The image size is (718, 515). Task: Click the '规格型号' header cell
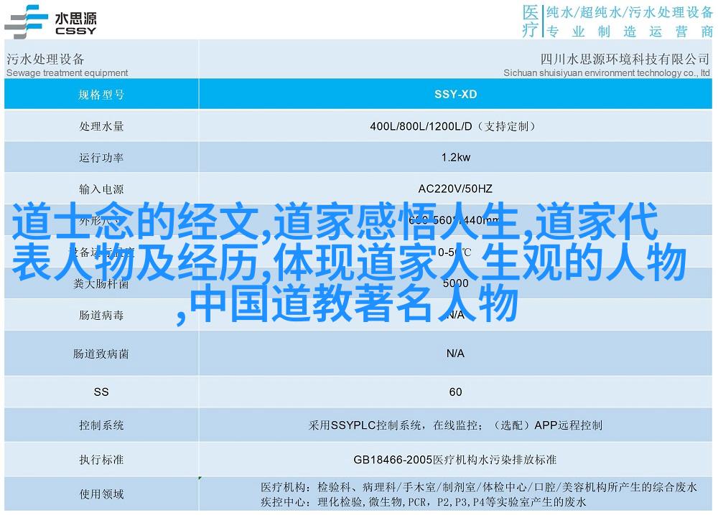(x=101, y=95)
